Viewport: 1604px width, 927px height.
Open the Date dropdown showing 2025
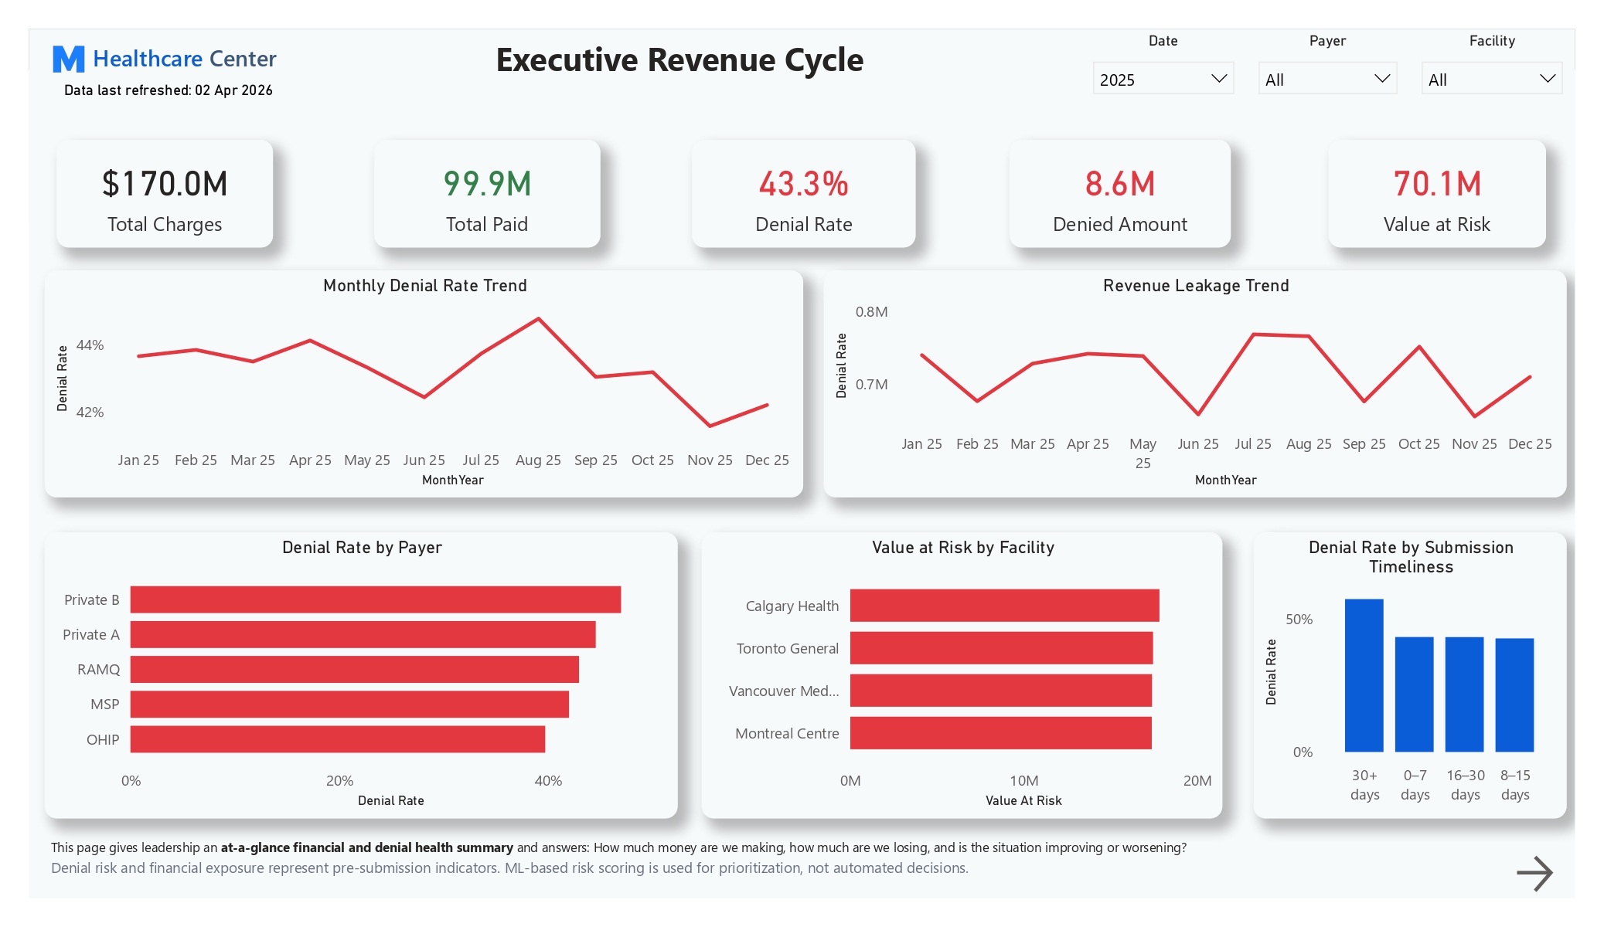pyautogui.click(x=1163, y=79)
